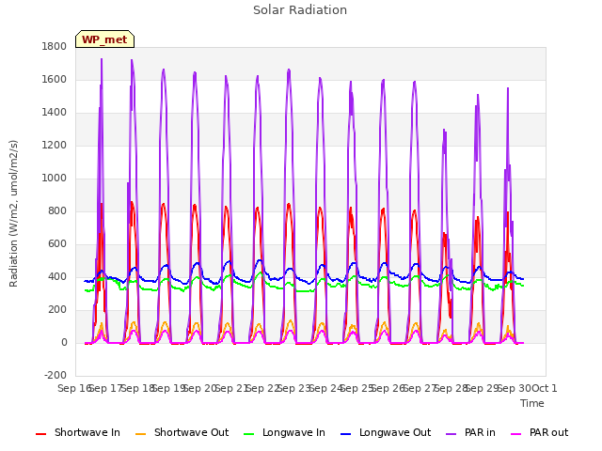
Task: Toggle the PAR out legend entry
Action: coord(539,432)
